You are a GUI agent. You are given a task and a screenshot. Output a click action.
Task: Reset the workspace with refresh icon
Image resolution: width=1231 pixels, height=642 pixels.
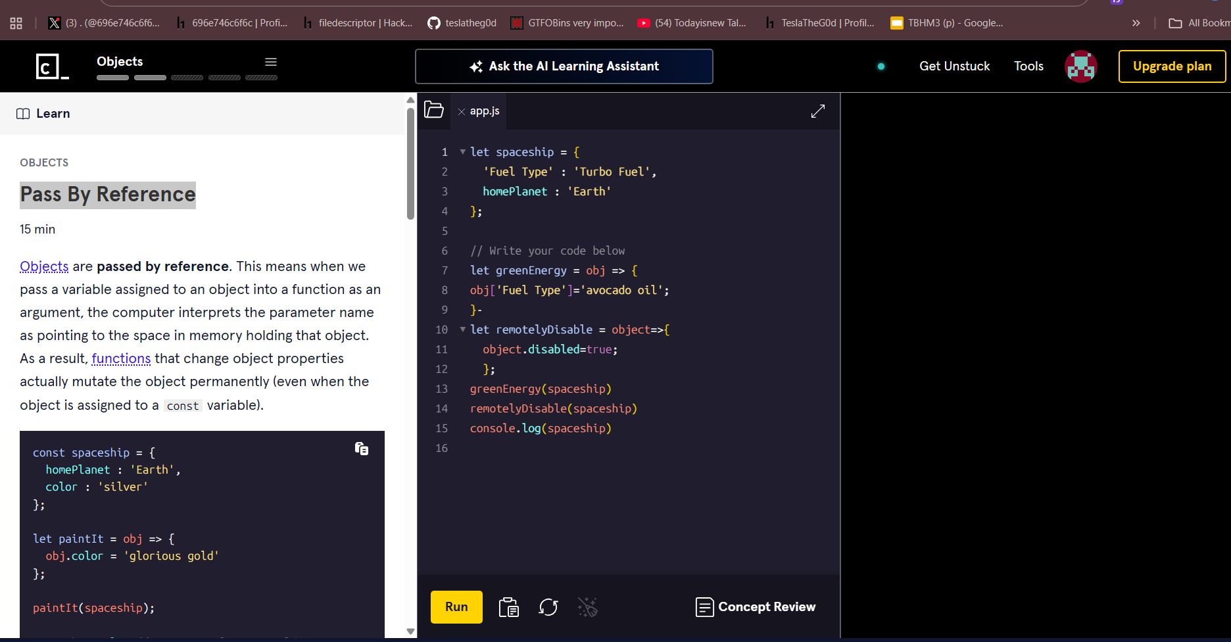point(548,607)
